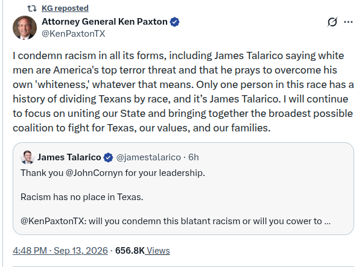The width and height of the screenshot is (362, 267).
Task: Click James Talarico's small avatar in quoted post
Action: tap(28, 157)
